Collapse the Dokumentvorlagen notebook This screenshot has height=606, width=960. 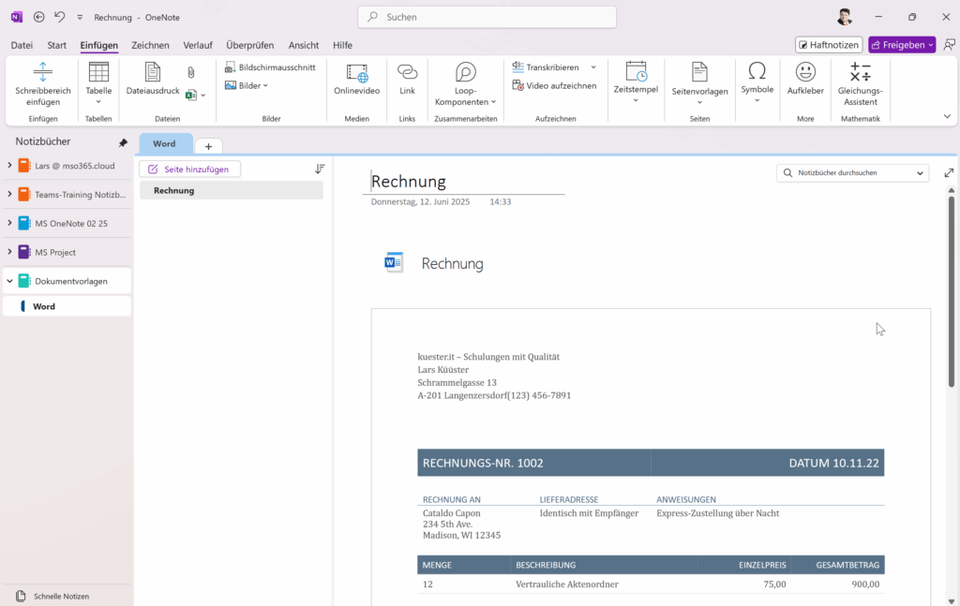click(9, 281)
